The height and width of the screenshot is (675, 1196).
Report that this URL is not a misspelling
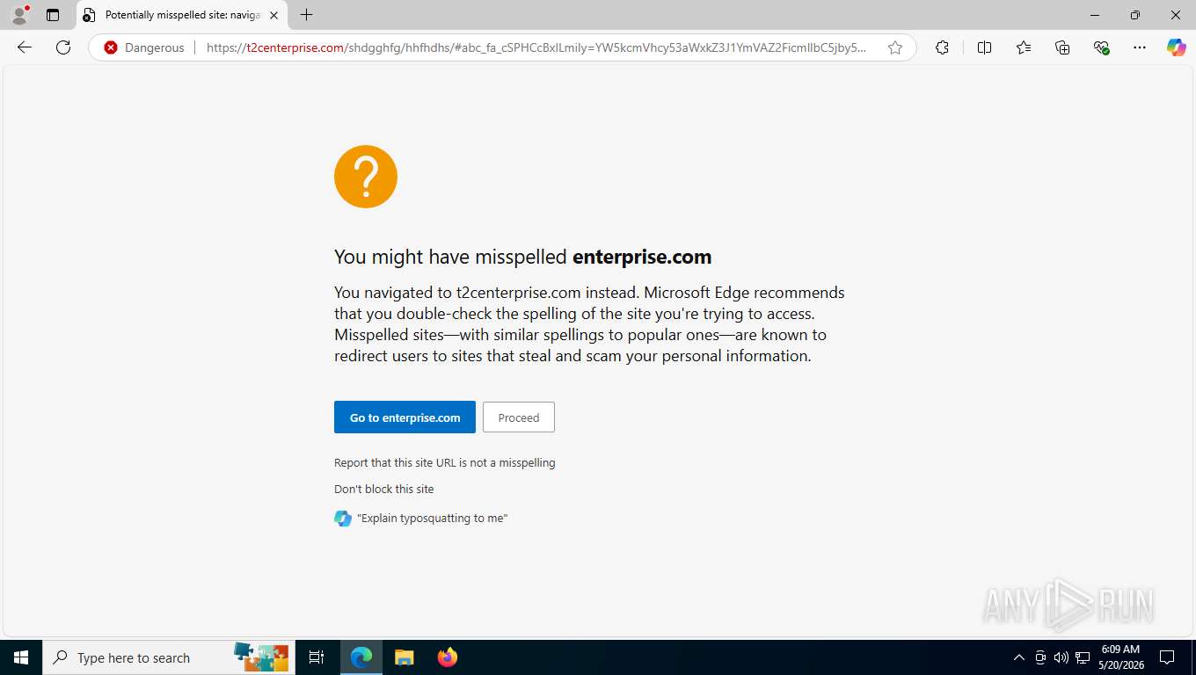point(445,462)
